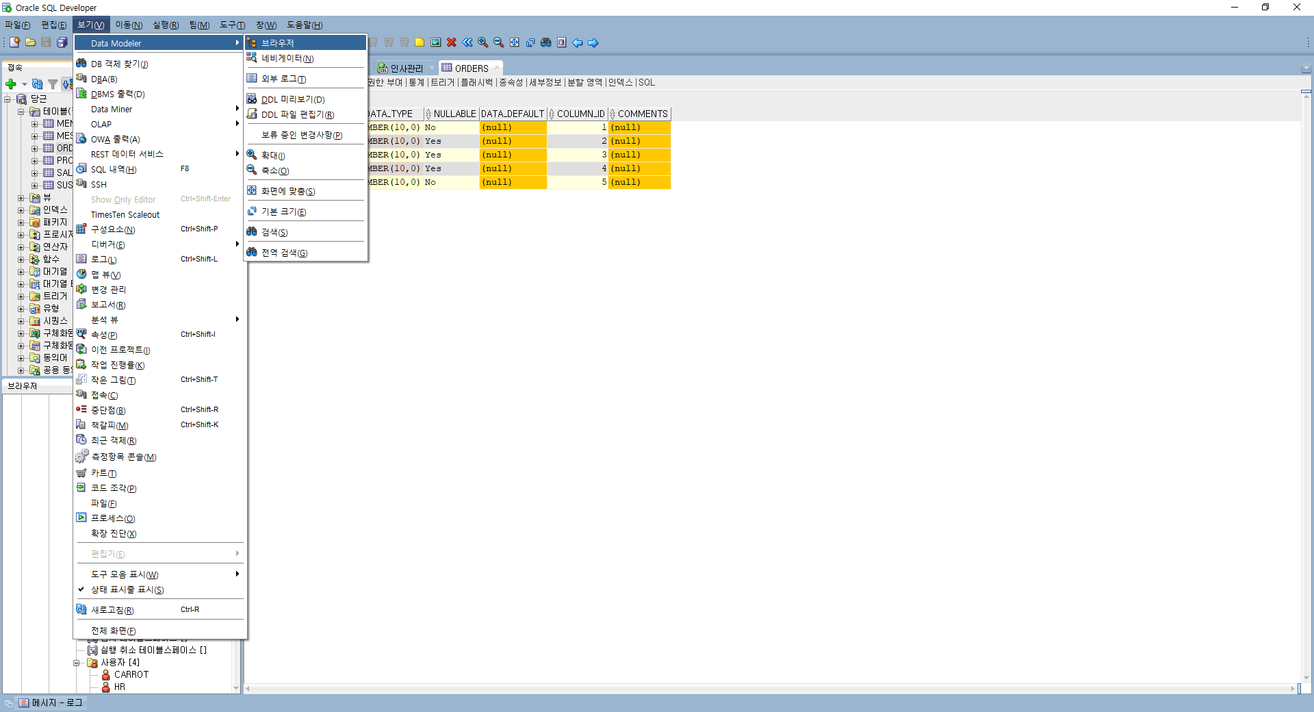Select DB 객체 찾기 menu entry
1314x712 pixels.
pyautogui.click(x=159, y=64)
